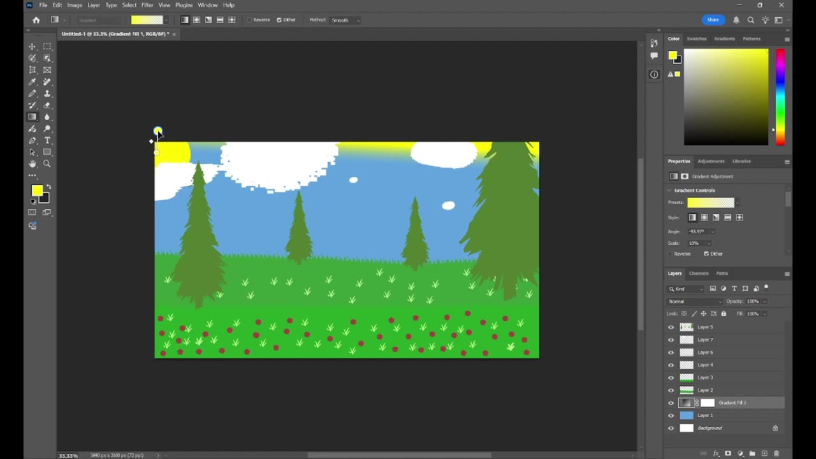The height and width of the screenshot is (459, 816).
Task: Uncheck Dither in Properties panel
Action: coord(706,254)
